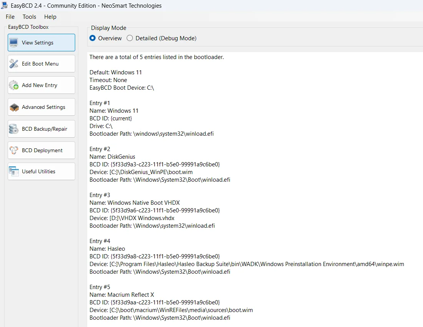Click the 'Timeout: None' line
Viewport: 423px width, 327px height.
pyautogui.click(x=108, y=80)
